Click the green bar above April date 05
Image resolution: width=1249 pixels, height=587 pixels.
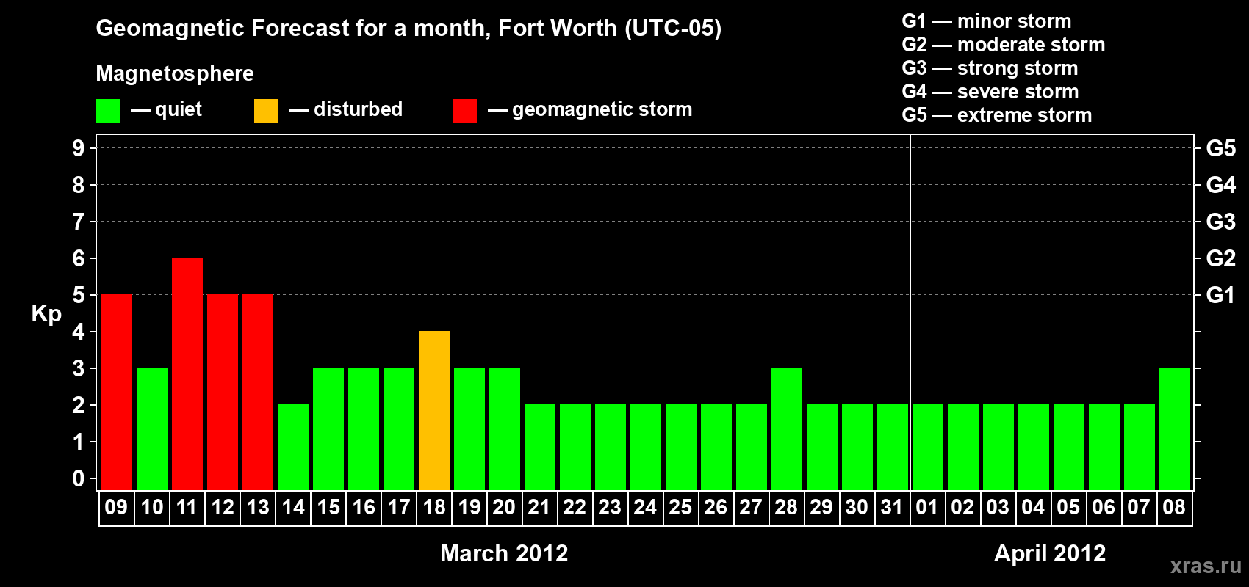[1069, 448]
